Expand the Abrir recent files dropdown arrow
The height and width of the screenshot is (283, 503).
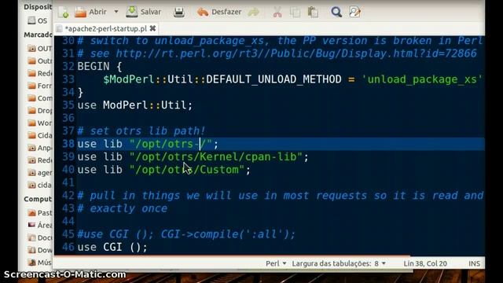pyautogui.click(x=116, y=12)
